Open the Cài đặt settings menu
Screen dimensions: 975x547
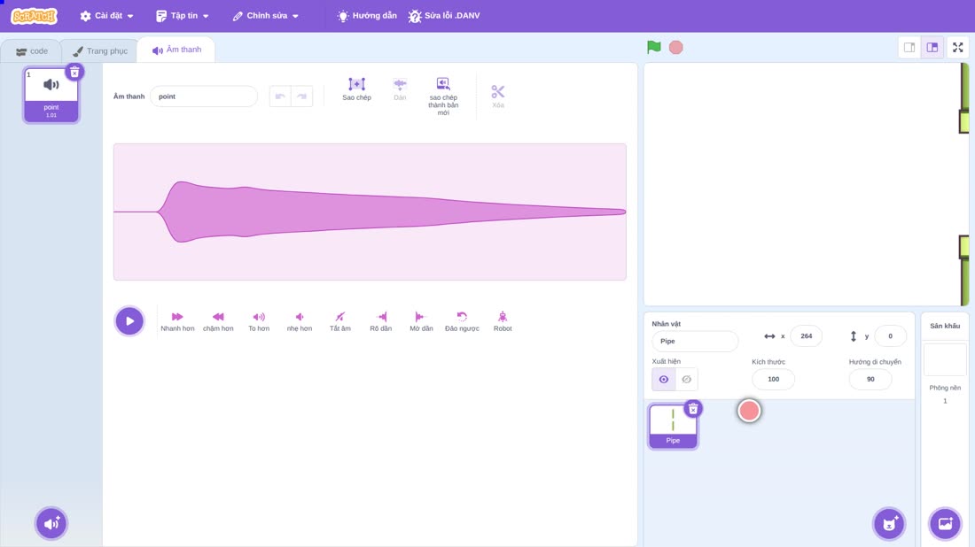click(x=107, y=16)
